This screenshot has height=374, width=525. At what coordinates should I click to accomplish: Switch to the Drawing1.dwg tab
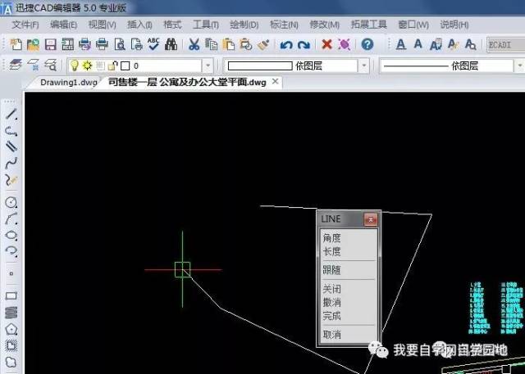pyautogui.click(x=69, y=83)
